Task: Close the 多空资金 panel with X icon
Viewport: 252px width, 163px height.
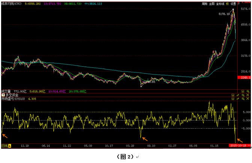Action: 247,95
